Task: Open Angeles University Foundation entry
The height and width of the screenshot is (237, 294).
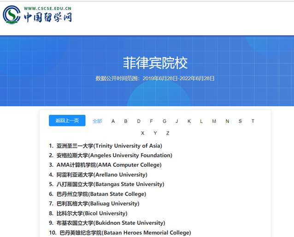Action: [114, 155]
